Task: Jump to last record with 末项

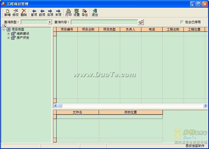Action: pos(58,13)
